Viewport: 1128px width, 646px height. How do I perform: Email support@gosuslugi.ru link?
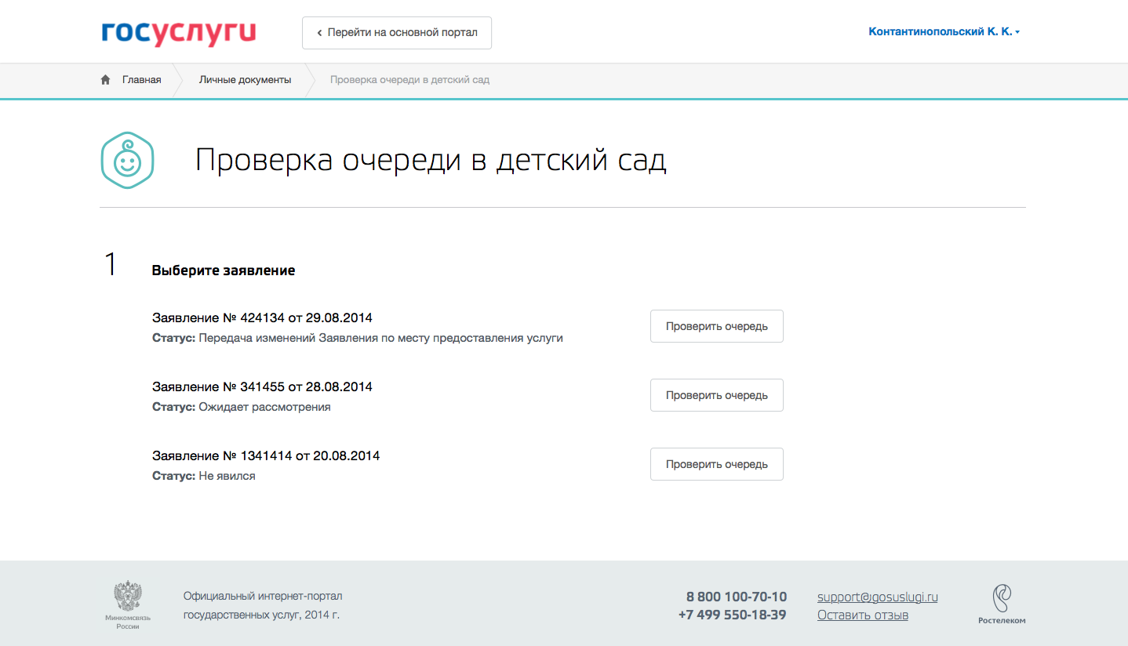878,597
